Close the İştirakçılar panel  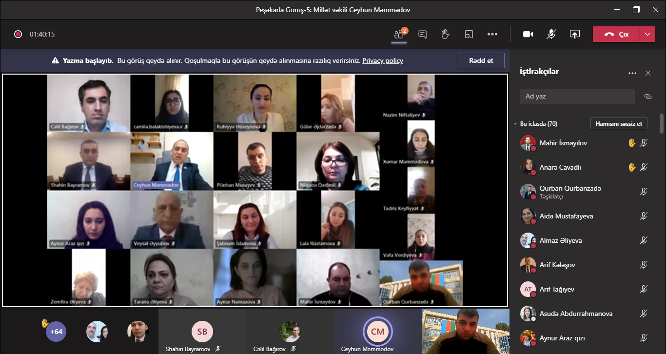point(648,73)
